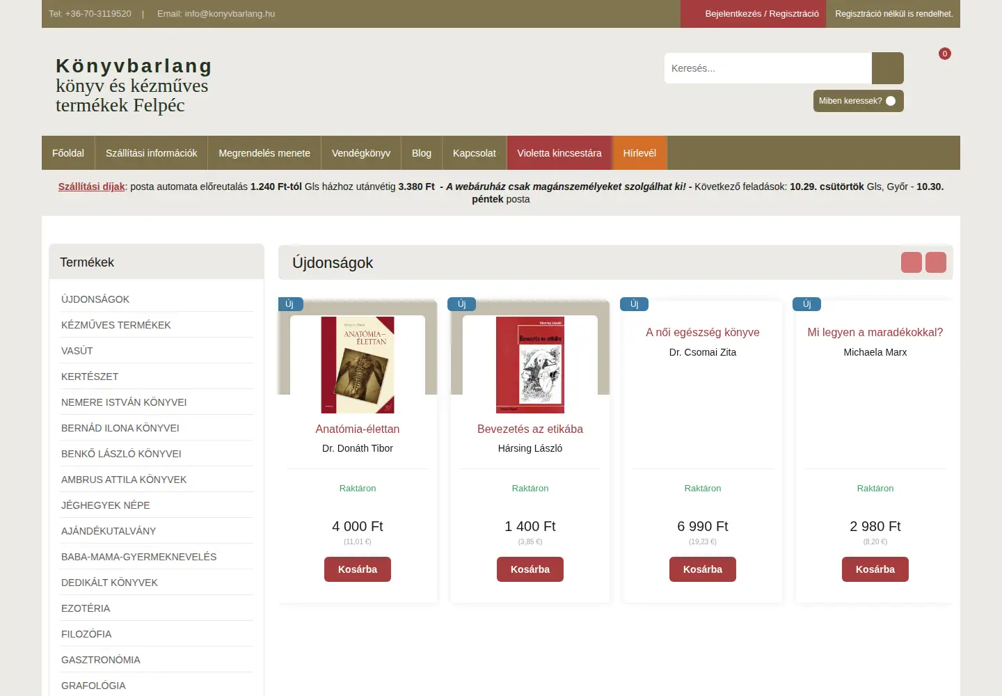This screenshot has height=696, width=1002.
Task: Click the Szállítási díjak link
Action: click(x=92, y=187)
